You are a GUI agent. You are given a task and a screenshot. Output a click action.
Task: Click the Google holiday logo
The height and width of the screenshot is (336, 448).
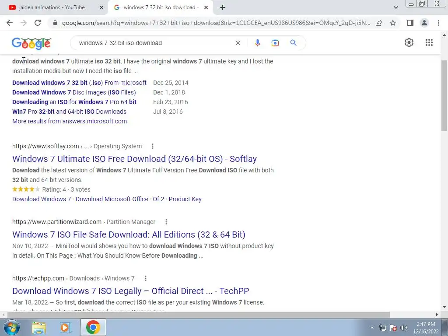[31, 43]
